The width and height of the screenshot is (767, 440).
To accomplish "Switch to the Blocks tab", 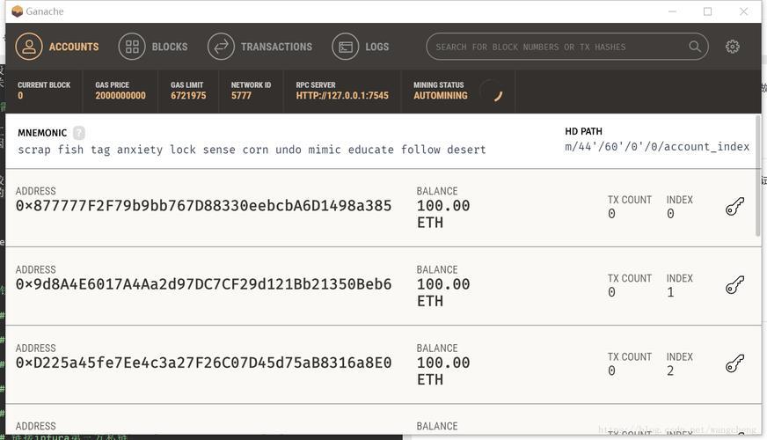I will pyautogui.click(x=154, y=47).
